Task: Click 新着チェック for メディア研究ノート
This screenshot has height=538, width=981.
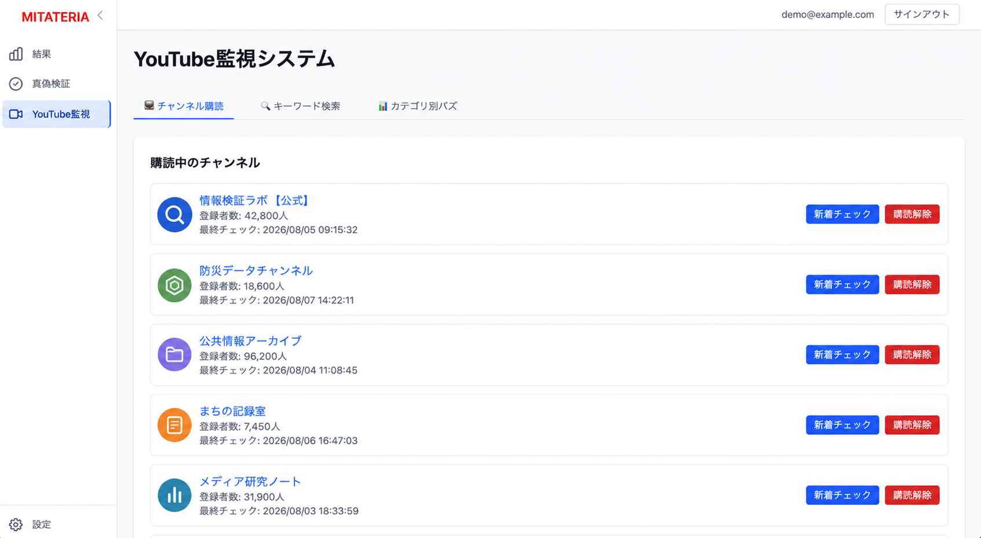Action: tap(843, 495)
